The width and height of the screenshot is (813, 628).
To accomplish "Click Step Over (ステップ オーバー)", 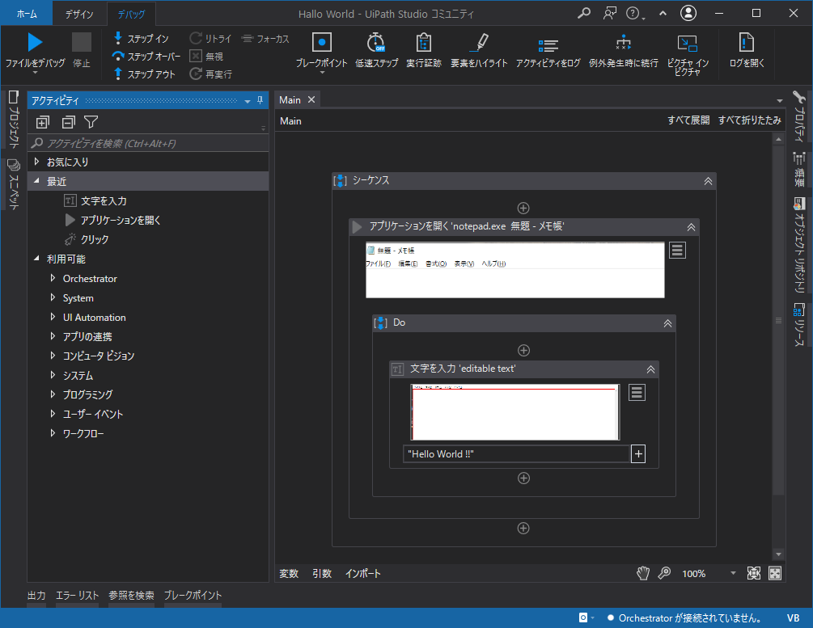I will pos(146,56).
